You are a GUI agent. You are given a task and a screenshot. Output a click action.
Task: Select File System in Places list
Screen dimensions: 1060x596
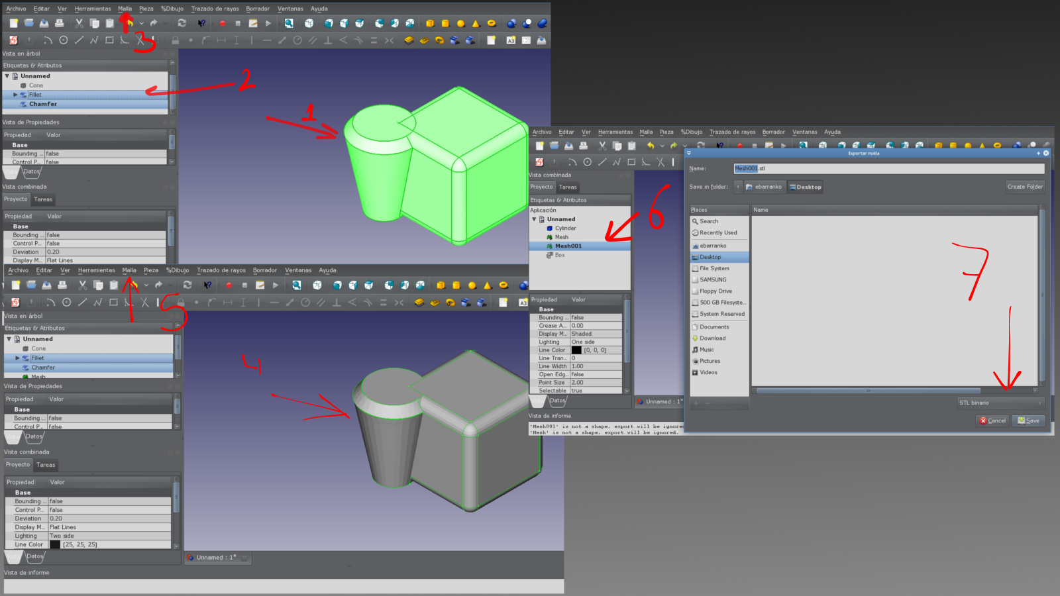[x=714, y=268]
